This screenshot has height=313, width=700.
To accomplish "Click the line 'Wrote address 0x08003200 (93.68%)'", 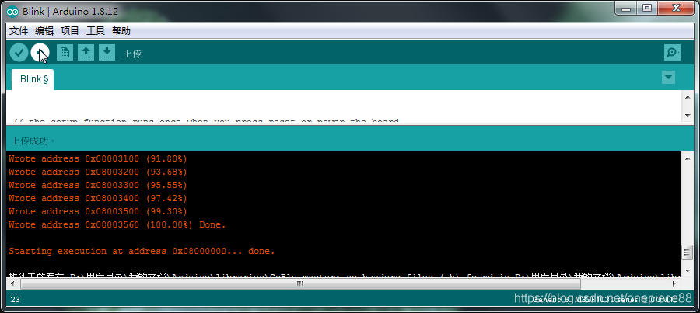I will [98, 172].
